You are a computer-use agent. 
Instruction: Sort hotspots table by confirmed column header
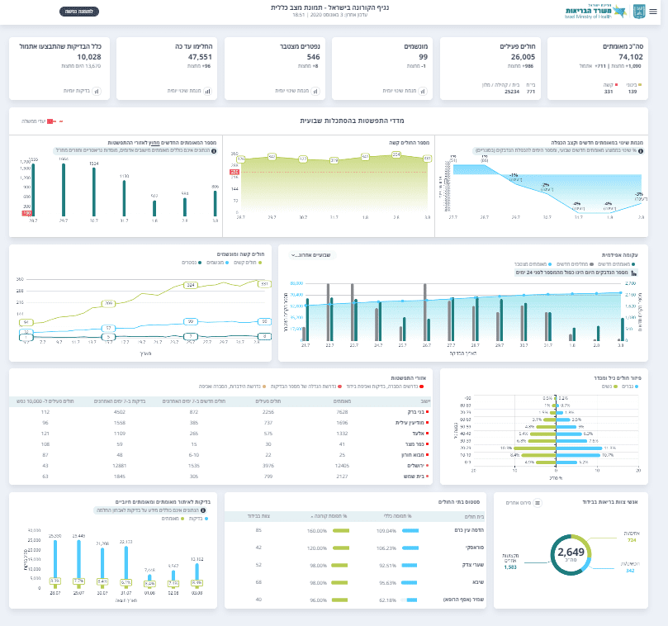[x=342, y=401]
